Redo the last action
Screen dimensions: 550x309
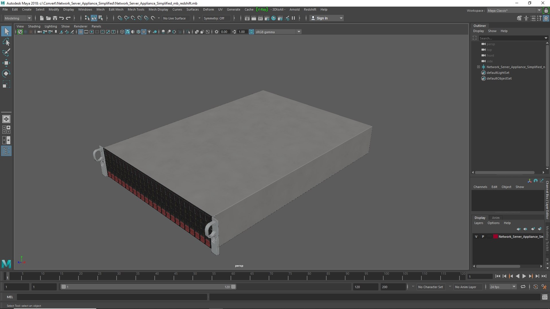pyautogui.click(x=68, y=18)
